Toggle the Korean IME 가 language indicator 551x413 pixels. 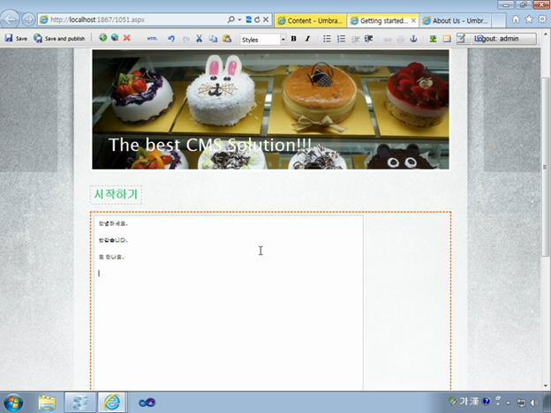pyautogui.click(x=464, y=401)
